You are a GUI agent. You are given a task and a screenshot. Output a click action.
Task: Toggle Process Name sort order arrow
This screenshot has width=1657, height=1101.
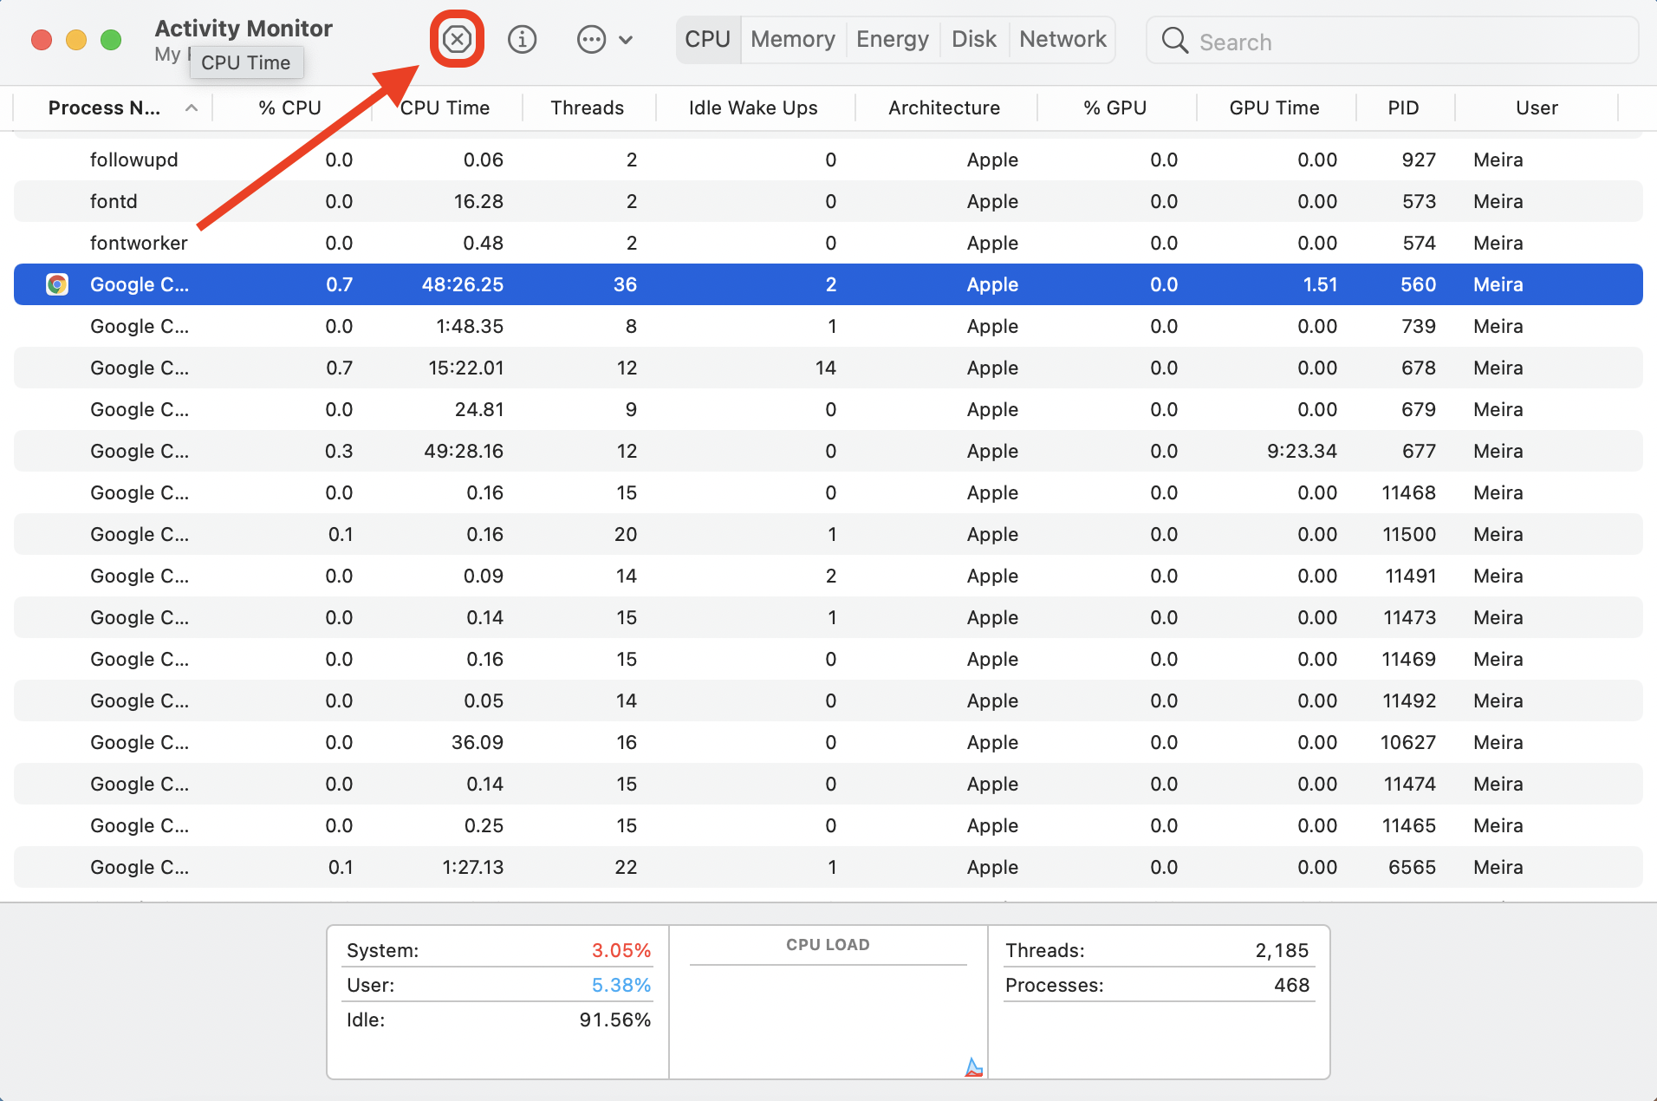[192, 107]
